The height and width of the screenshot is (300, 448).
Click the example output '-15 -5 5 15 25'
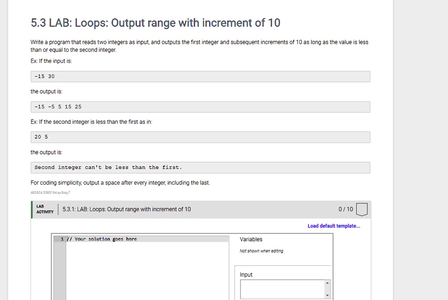tap(200, 107)
